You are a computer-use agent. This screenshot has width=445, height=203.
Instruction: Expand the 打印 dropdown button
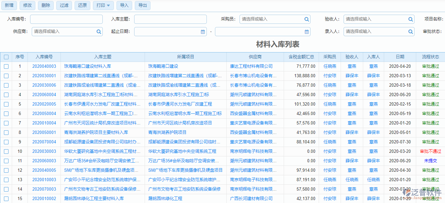coord(103,6)
